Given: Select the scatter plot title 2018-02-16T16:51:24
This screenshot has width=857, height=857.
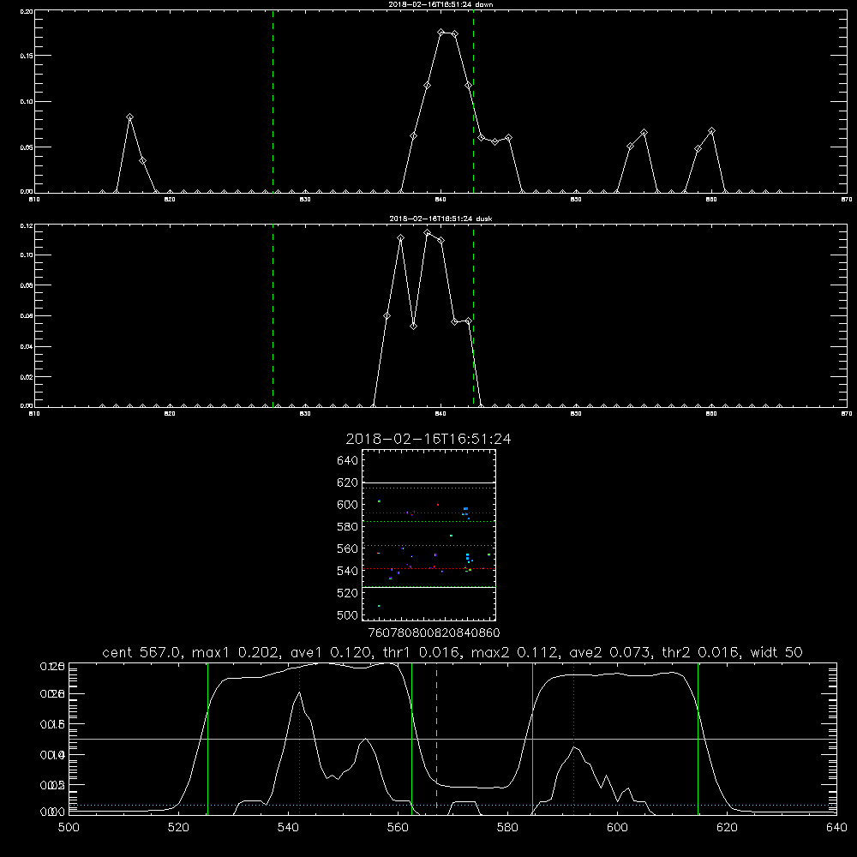Looking at the screenshot, I should [x=428, y=439].
